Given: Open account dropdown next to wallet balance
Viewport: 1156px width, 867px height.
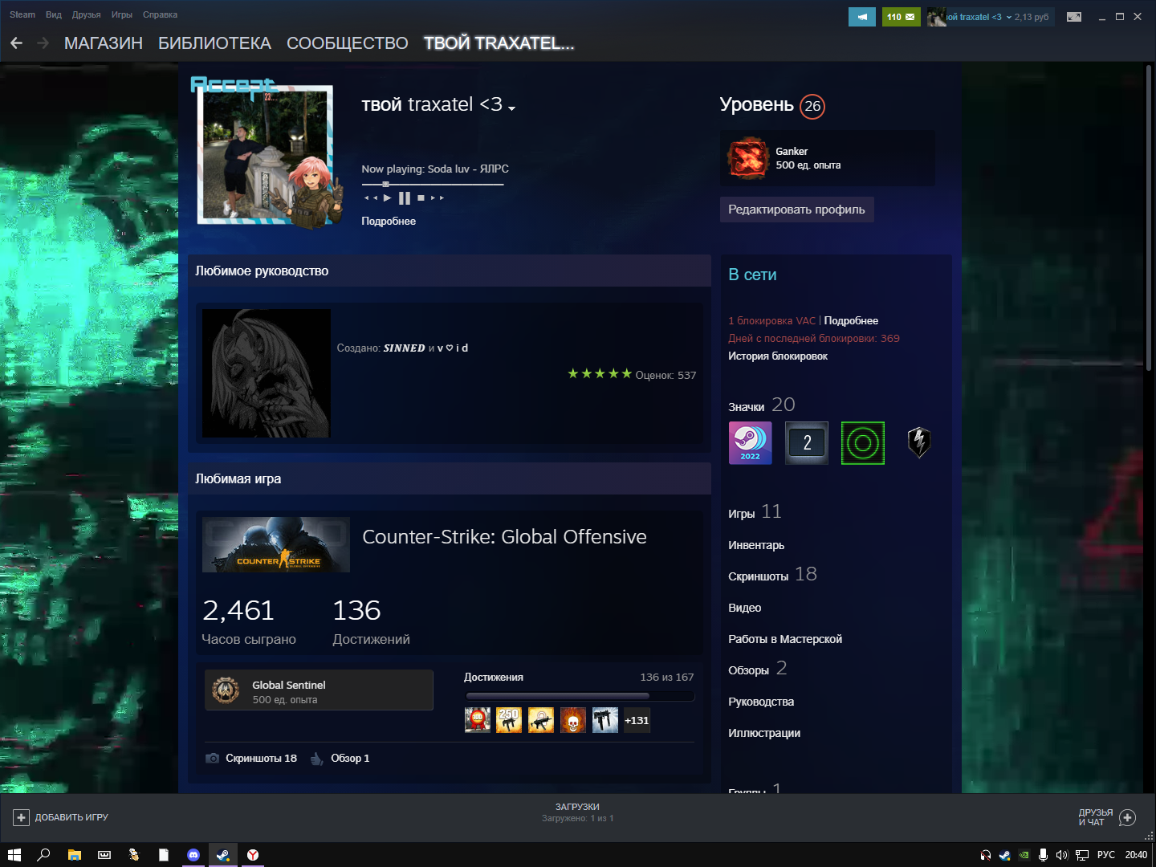Looking at the screenshot, I should (x=1009, y=17).
